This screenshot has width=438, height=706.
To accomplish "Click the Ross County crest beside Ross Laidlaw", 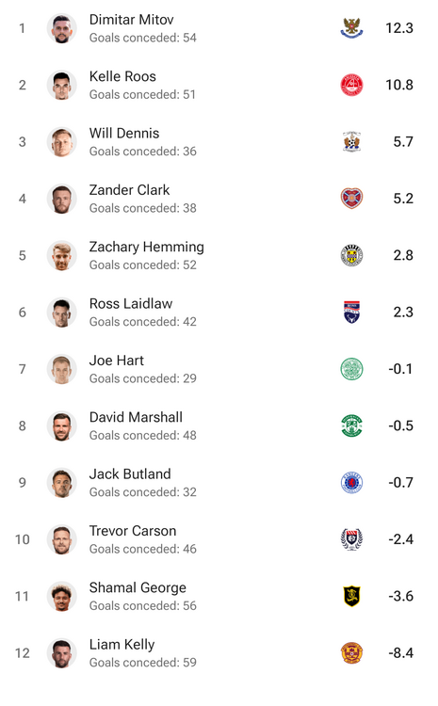I will pos(351,312).
